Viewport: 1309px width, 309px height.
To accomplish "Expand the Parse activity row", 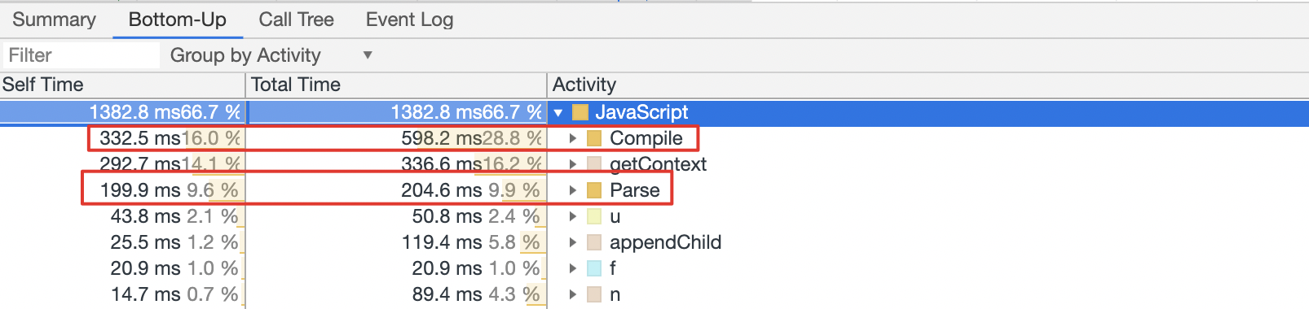I will [x=572, y=191].
